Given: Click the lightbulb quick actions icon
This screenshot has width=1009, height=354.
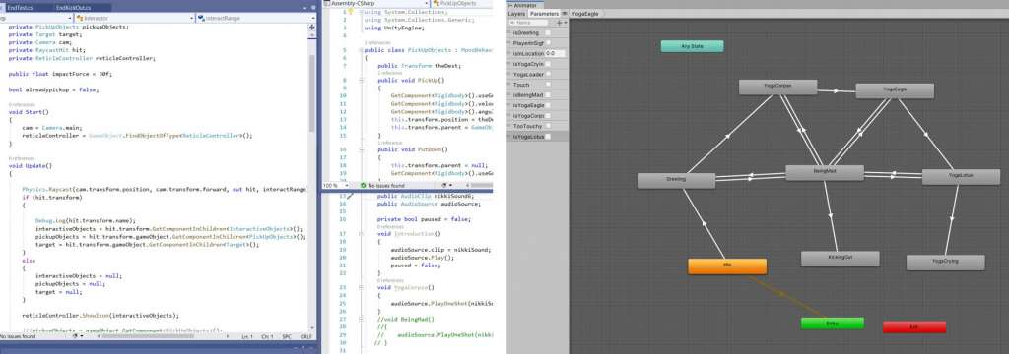Looking at the screenshot, I should pyautogui.click(x=350, y=12).
